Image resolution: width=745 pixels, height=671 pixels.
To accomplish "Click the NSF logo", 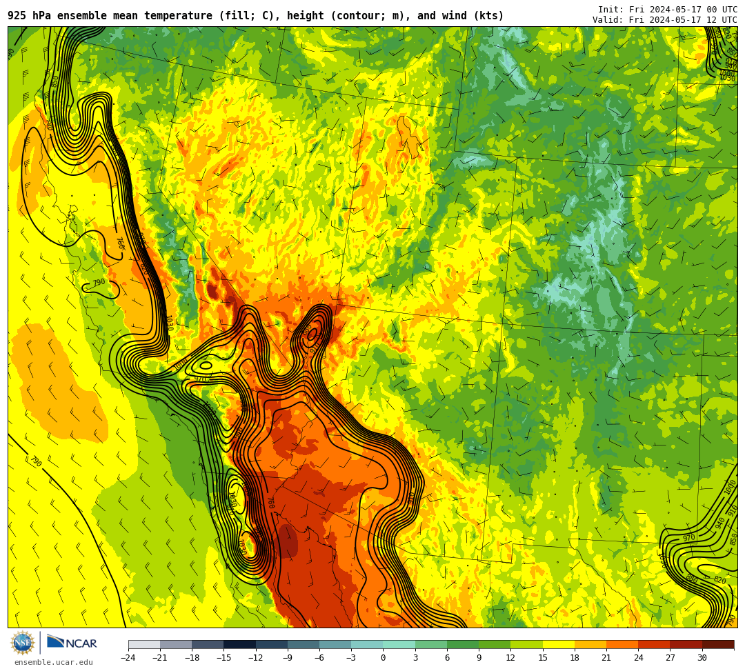I will coord(23,643).
